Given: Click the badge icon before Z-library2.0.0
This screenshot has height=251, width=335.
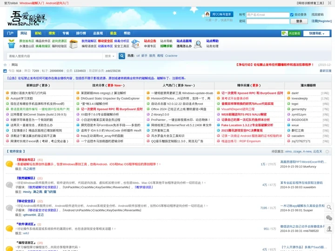Looking at the screenshot, I should (x=148, y=114).
